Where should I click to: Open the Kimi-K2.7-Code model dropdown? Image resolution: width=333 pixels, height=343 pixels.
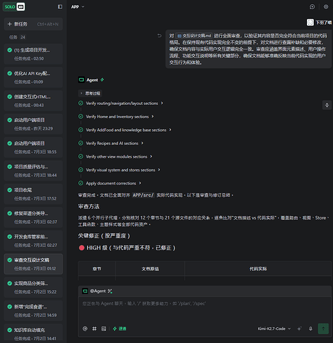pos(274,329)
